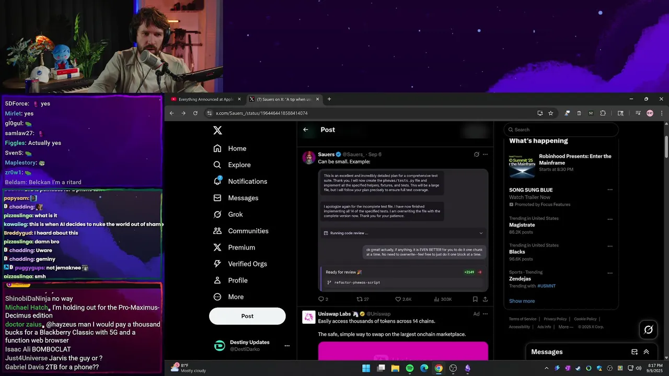Open Privacy Policy link

pos(555,319)
